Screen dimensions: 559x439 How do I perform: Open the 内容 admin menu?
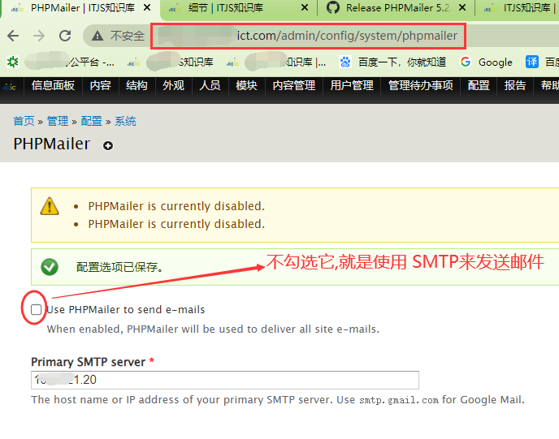(101, 85)
